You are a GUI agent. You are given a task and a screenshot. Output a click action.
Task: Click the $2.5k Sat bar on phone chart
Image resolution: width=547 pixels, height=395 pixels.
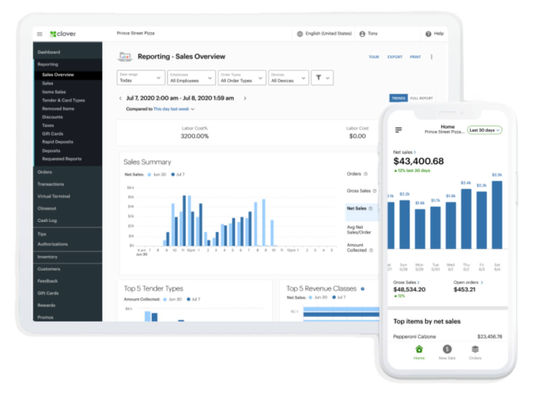click(x=497, y=215)
